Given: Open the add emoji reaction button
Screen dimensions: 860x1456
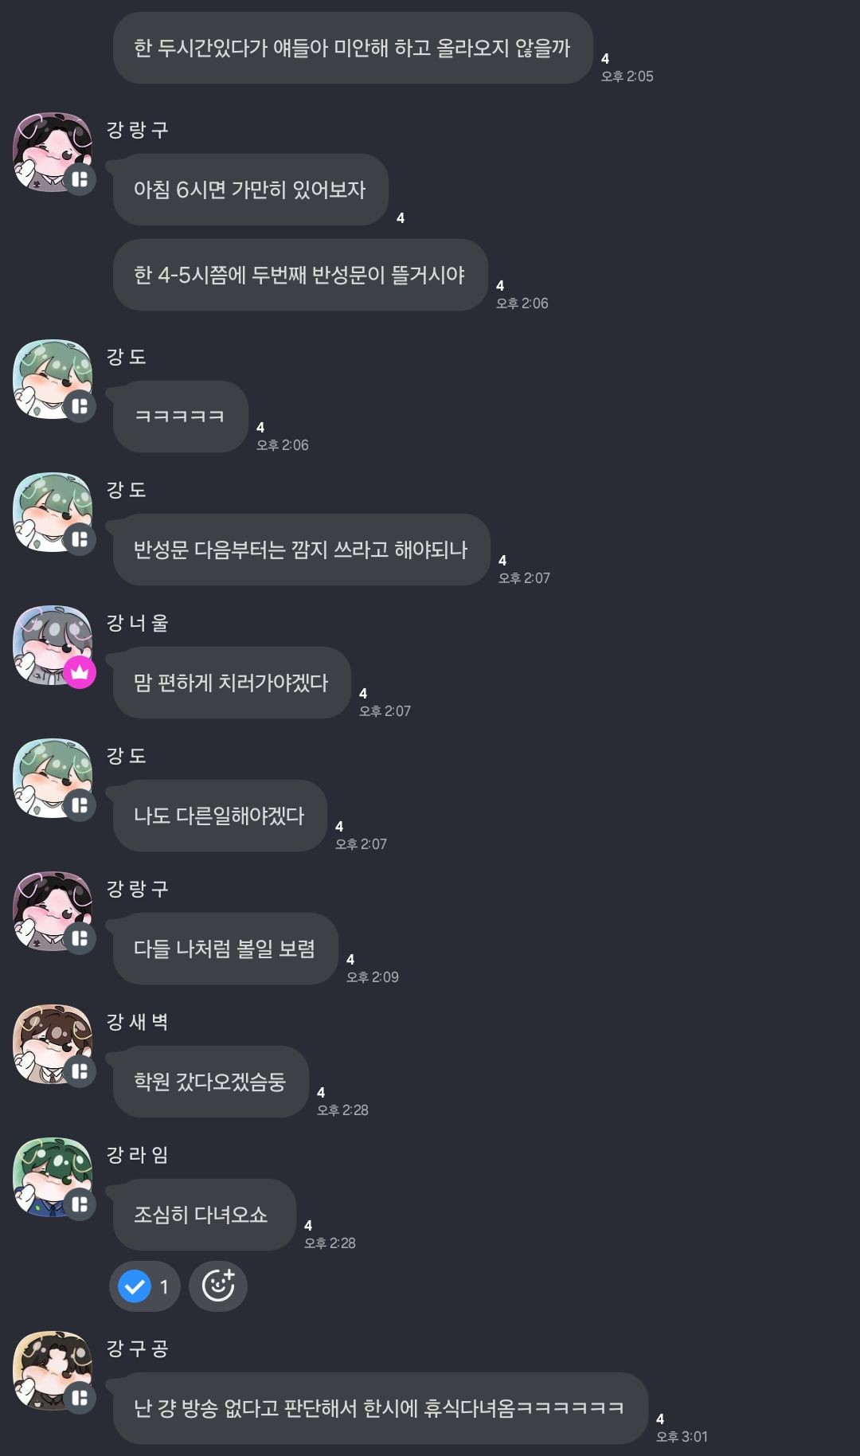Looking at the screenshot, I should point(218,1286).
